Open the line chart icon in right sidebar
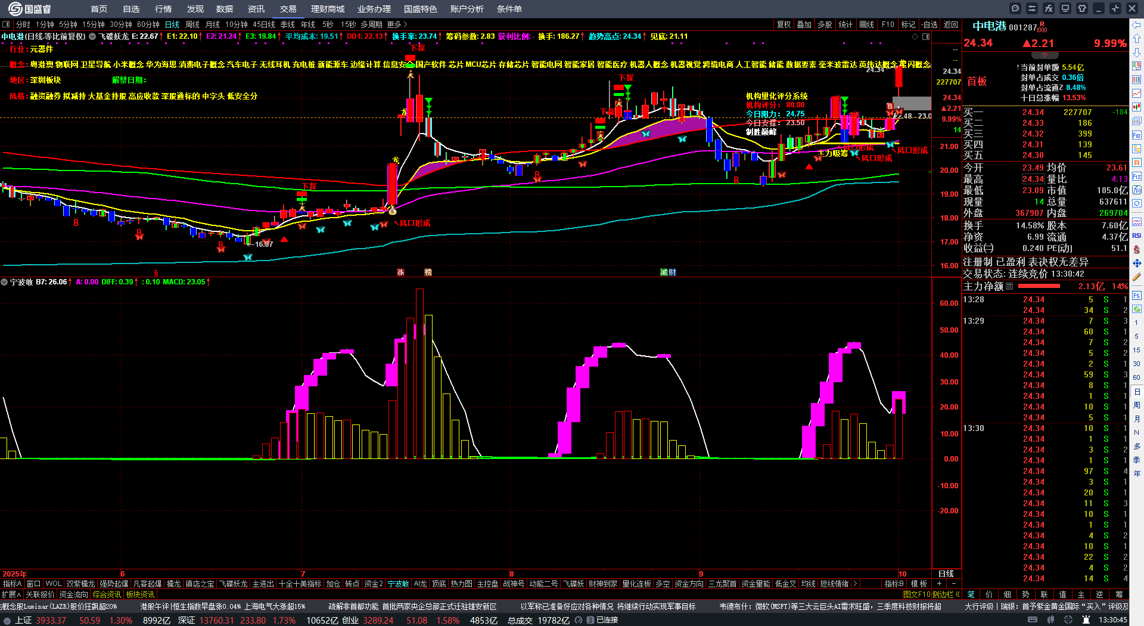 [1137, 94]
